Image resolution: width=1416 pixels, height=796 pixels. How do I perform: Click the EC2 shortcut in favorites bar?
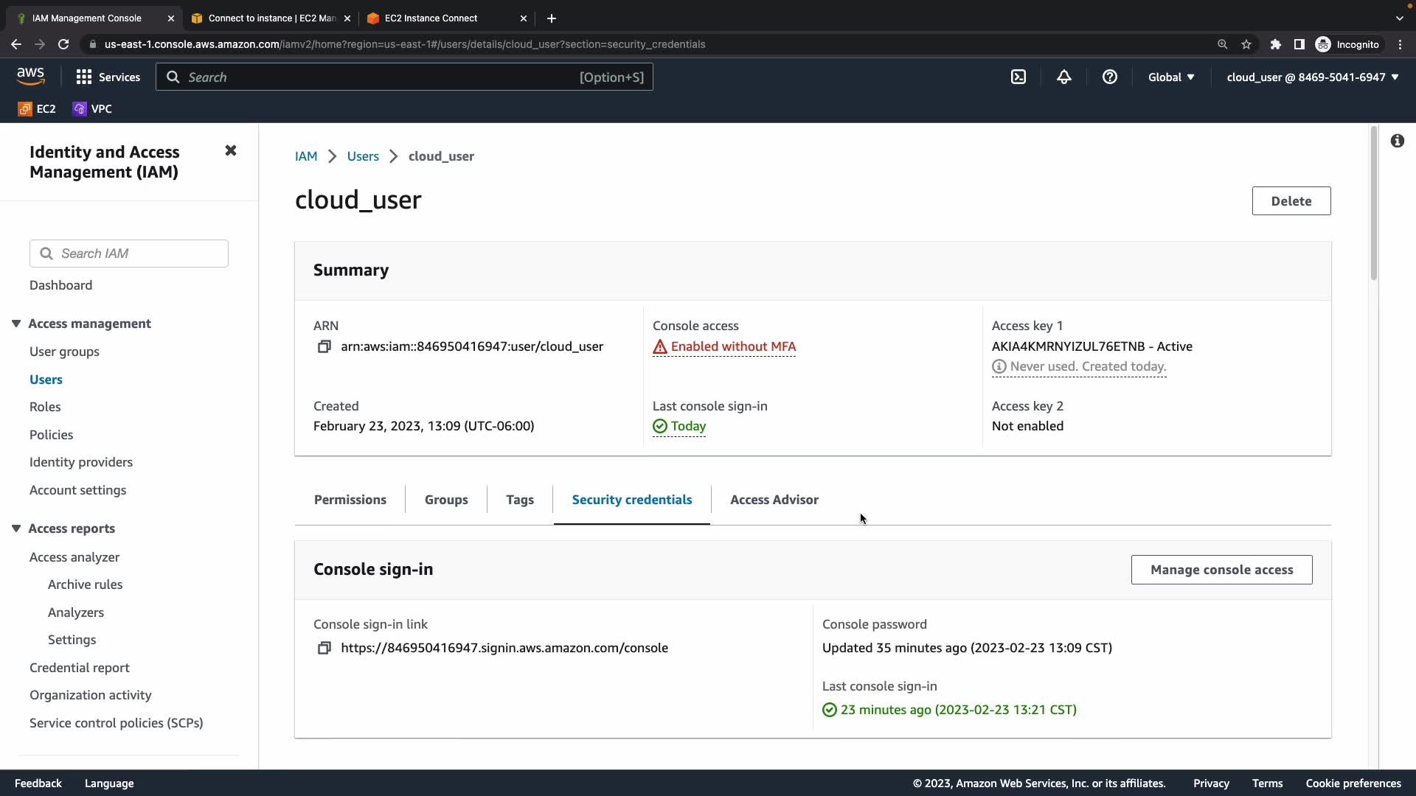coord(37,109)
